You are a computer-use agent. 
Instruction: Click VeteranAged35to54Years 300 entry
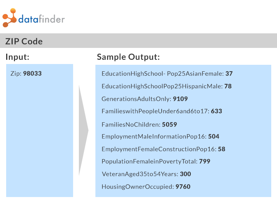(146, 174)
